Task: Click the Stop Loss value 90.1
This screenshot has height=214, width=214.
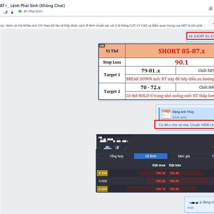Action: 182,62
